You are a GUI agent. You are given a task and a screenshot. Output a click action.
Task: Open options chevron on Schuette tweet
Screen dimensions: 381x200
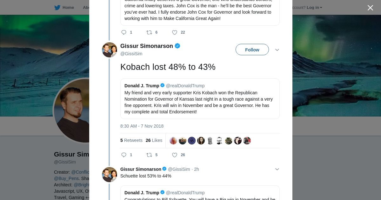[x=277, y=169]
